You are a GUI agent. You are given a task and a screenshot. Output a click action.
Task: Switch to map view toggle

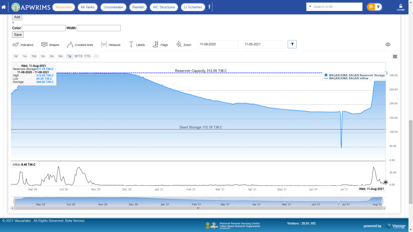click(379, 7)
